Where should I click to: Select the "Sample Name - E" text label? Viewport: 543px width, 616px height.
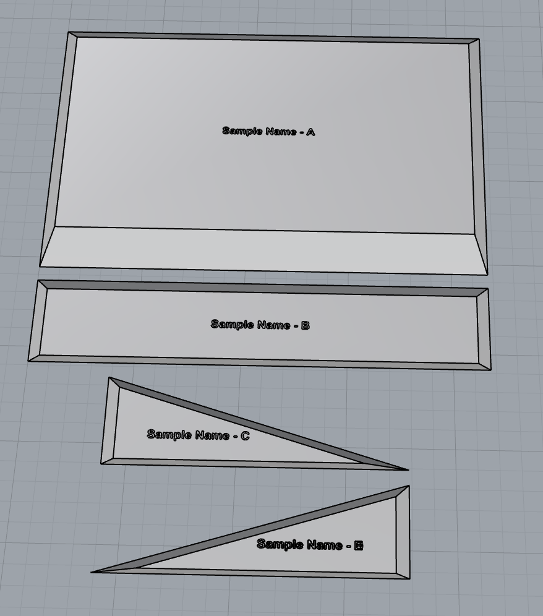(x=309, y=545)
